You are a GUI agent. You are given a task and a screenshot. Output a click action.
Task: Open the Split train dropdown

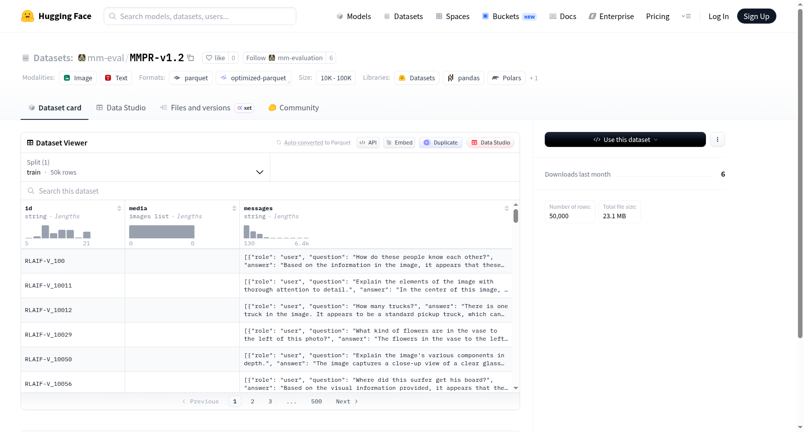[145, 167]
